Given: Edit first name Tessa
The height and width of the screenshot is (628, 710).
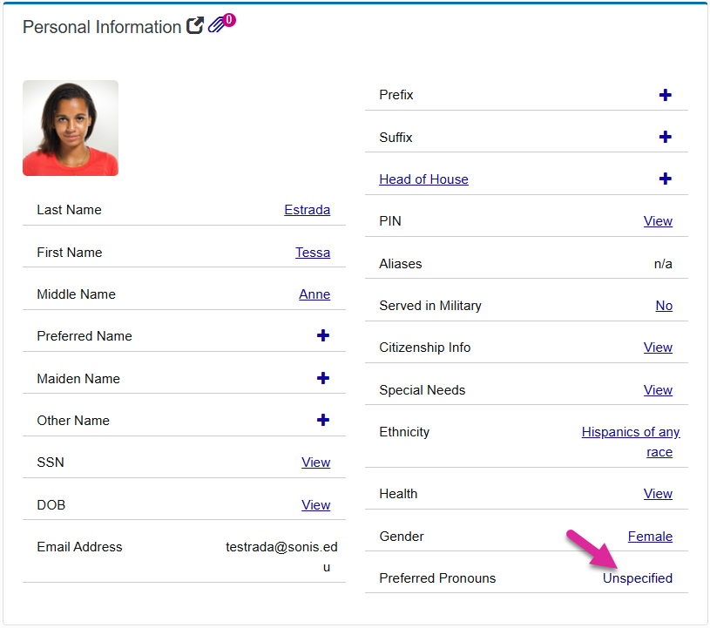Looking at the screenshot, I should click(312, 253).
